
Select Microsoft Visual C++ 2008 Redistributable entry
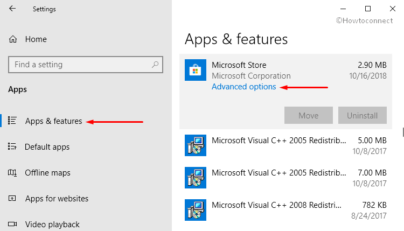tap(276, 205)
